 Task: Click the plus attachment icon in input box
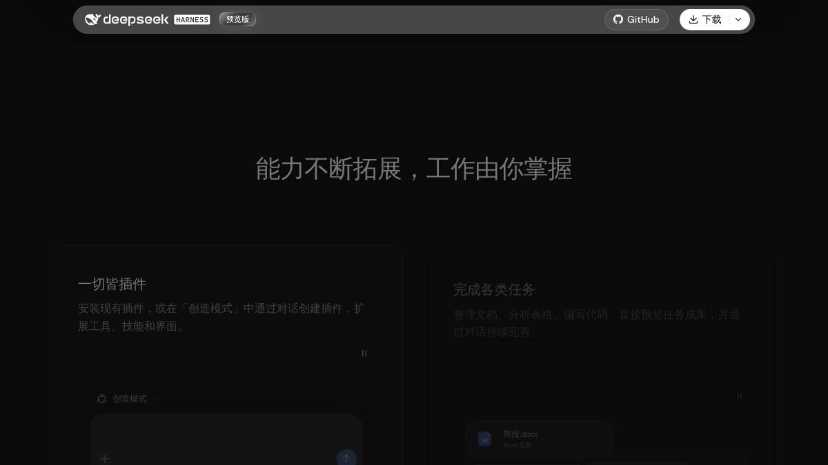pos(105,458)
